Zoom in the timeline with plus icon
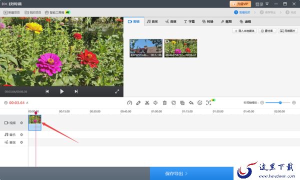 (294, 102)
